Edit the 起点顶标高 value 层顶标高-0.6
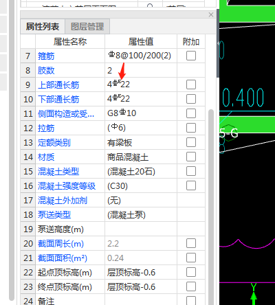The height and width of the screenshot is (305, 275). click(x=141, y=272)
